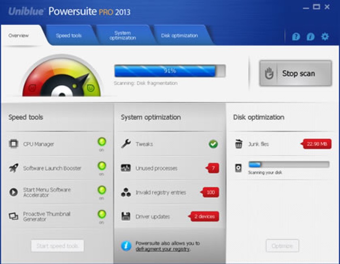Click Software Launch Booster rocket icon
This screenshot has width=340, height=264.
coord(13,168)
